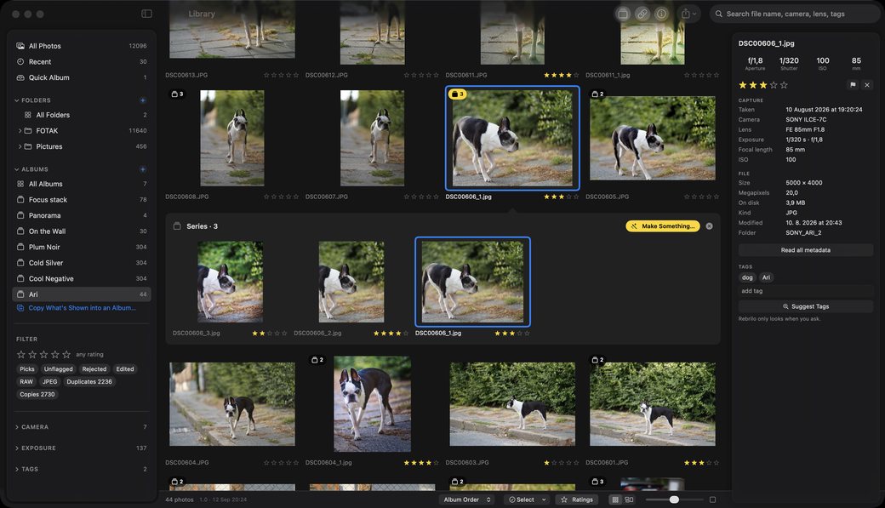Click the Suggest Tags button

(x=805, y=306)
